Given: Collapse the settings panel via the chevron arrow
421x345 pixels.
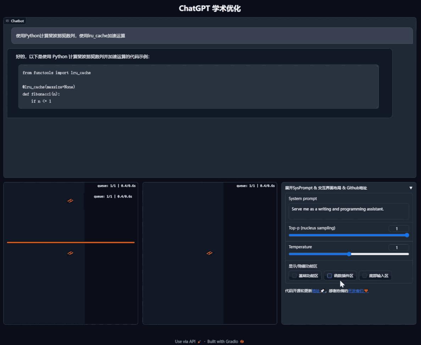Looking at the screenshot, I should click(x=411, y=188).
